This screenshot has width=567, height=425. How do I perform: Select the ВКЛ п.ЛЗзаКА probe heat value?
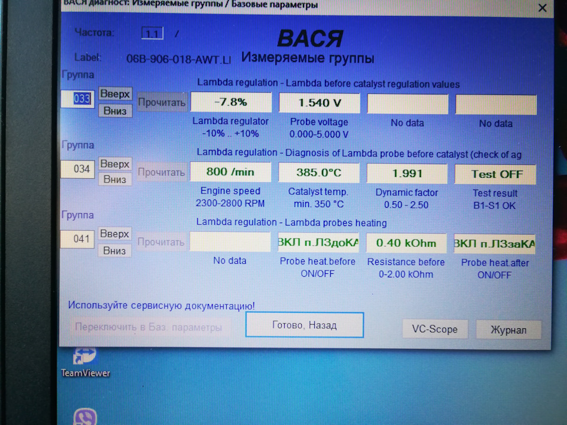(495, 244)
